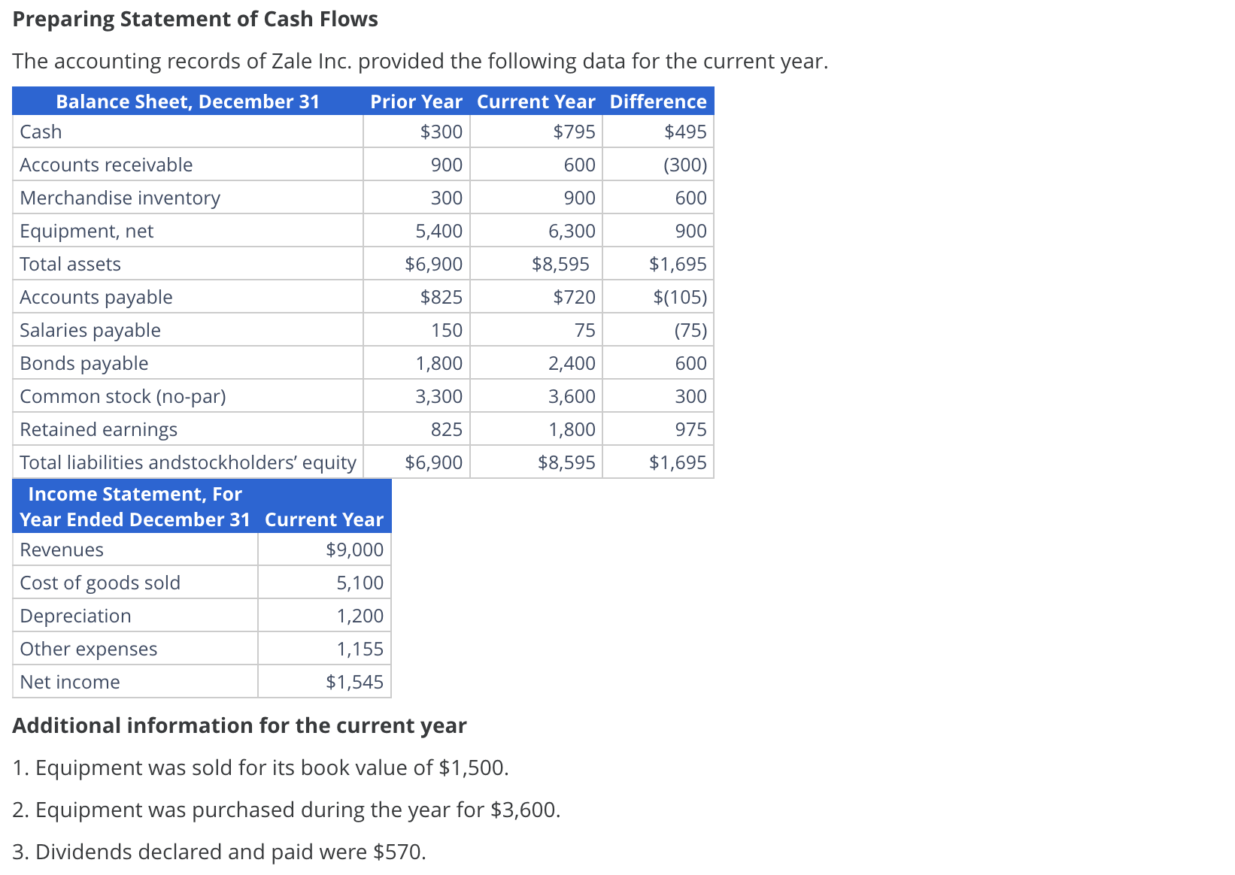The width and height of the screenshot is (1235, 875).
Task: Select the dividends declared and paid text
Action: pos(219,851)
